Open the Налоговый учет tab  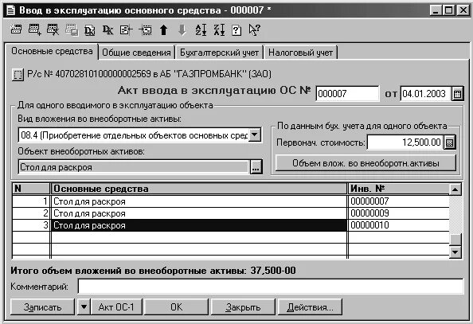coord(300,53)
